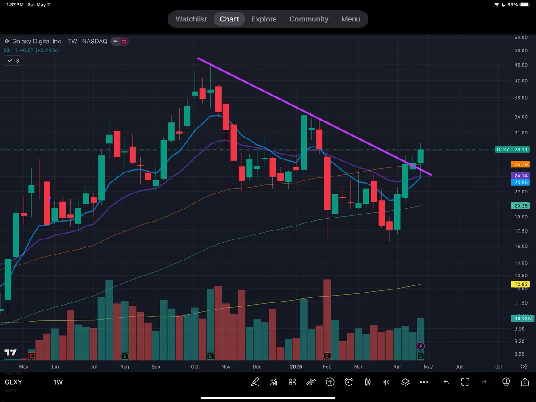The height and width of the screenshot is (402, 536).
Task: Tap the October earnings E marker
Action: coord(210,356)
